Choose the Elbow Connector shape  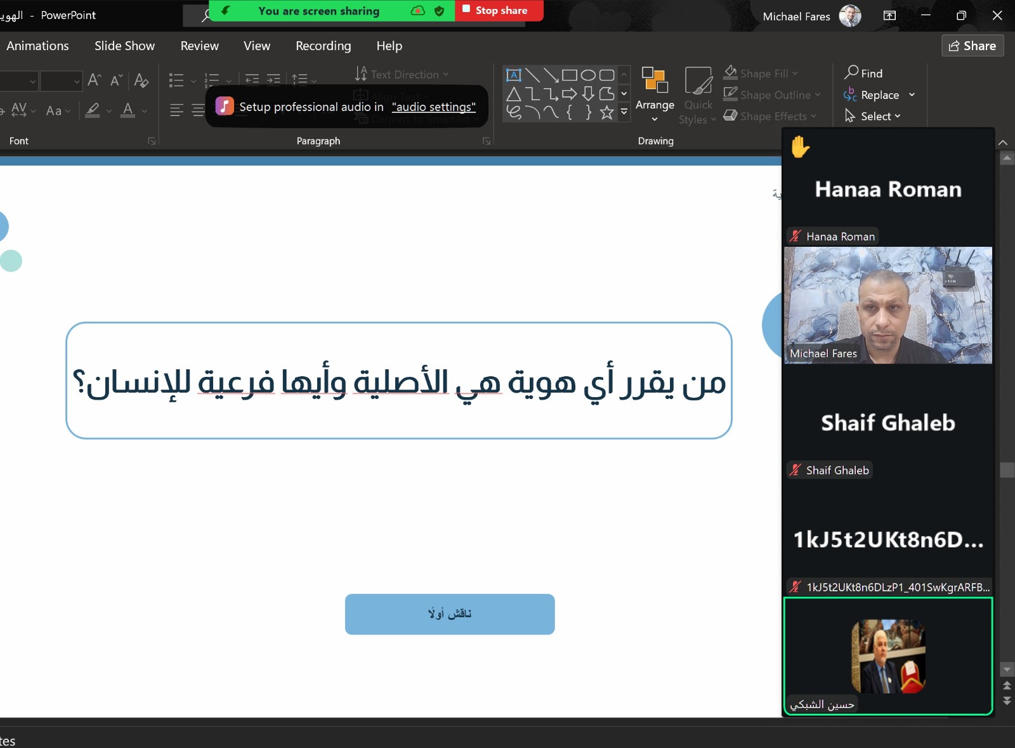click(532, 94)
